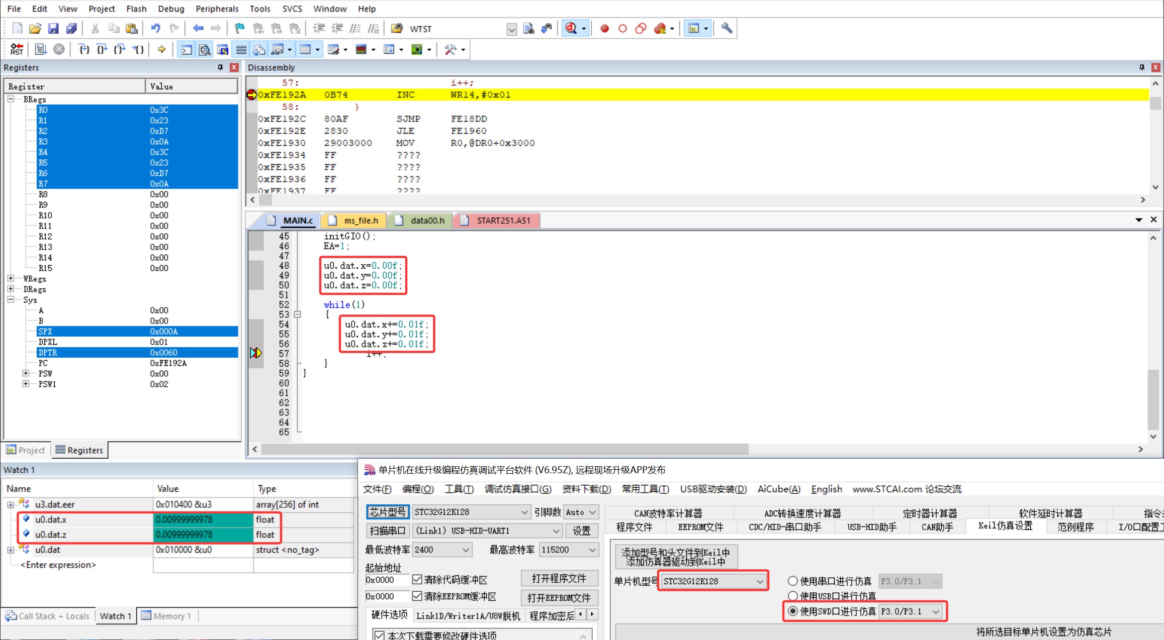Expand the WRegs tree node

pos(11,279)
